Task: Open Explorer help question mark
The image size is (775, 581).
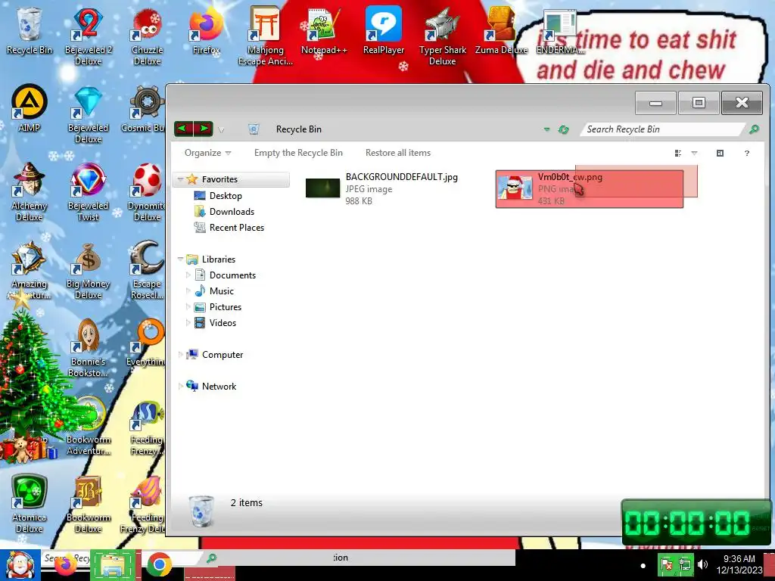Action: tap(747, 153)
